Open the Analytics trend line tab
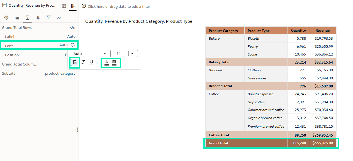Viewport: 353px width, 161px height. [59, 18]
